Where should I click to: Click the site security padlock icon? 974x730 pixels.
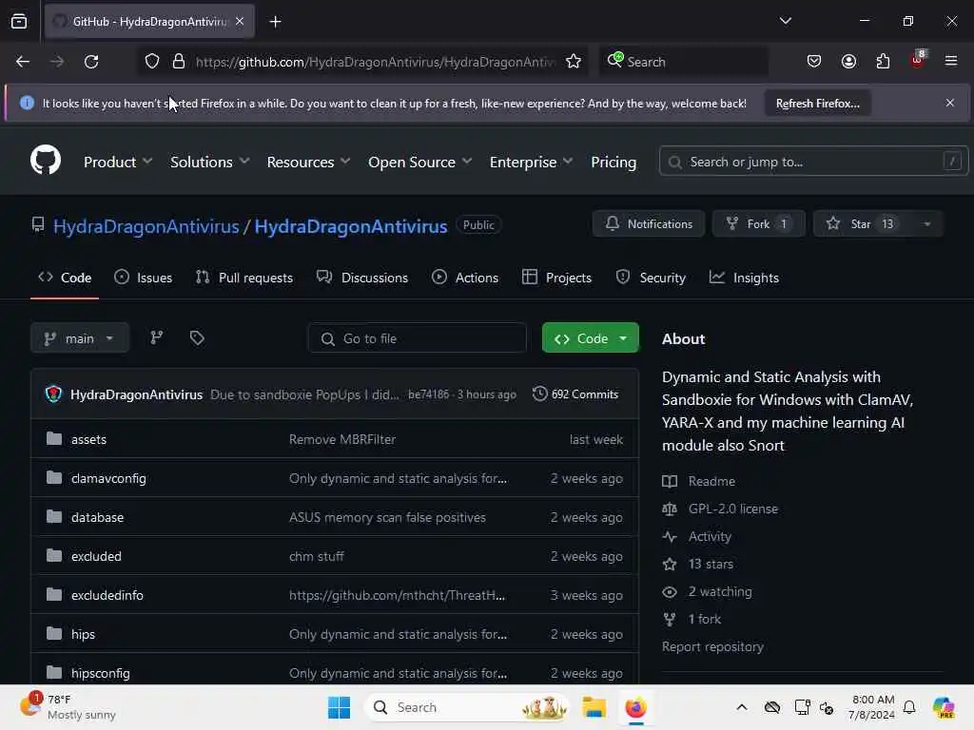tap(179, 62)
